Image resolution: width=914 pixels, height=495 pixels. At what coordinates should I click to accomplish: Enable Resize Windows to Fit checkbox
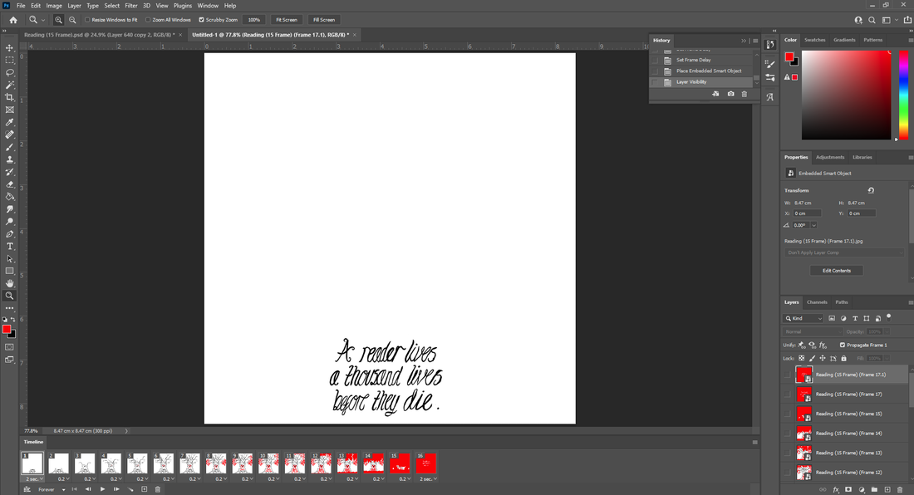coord(88,19)
